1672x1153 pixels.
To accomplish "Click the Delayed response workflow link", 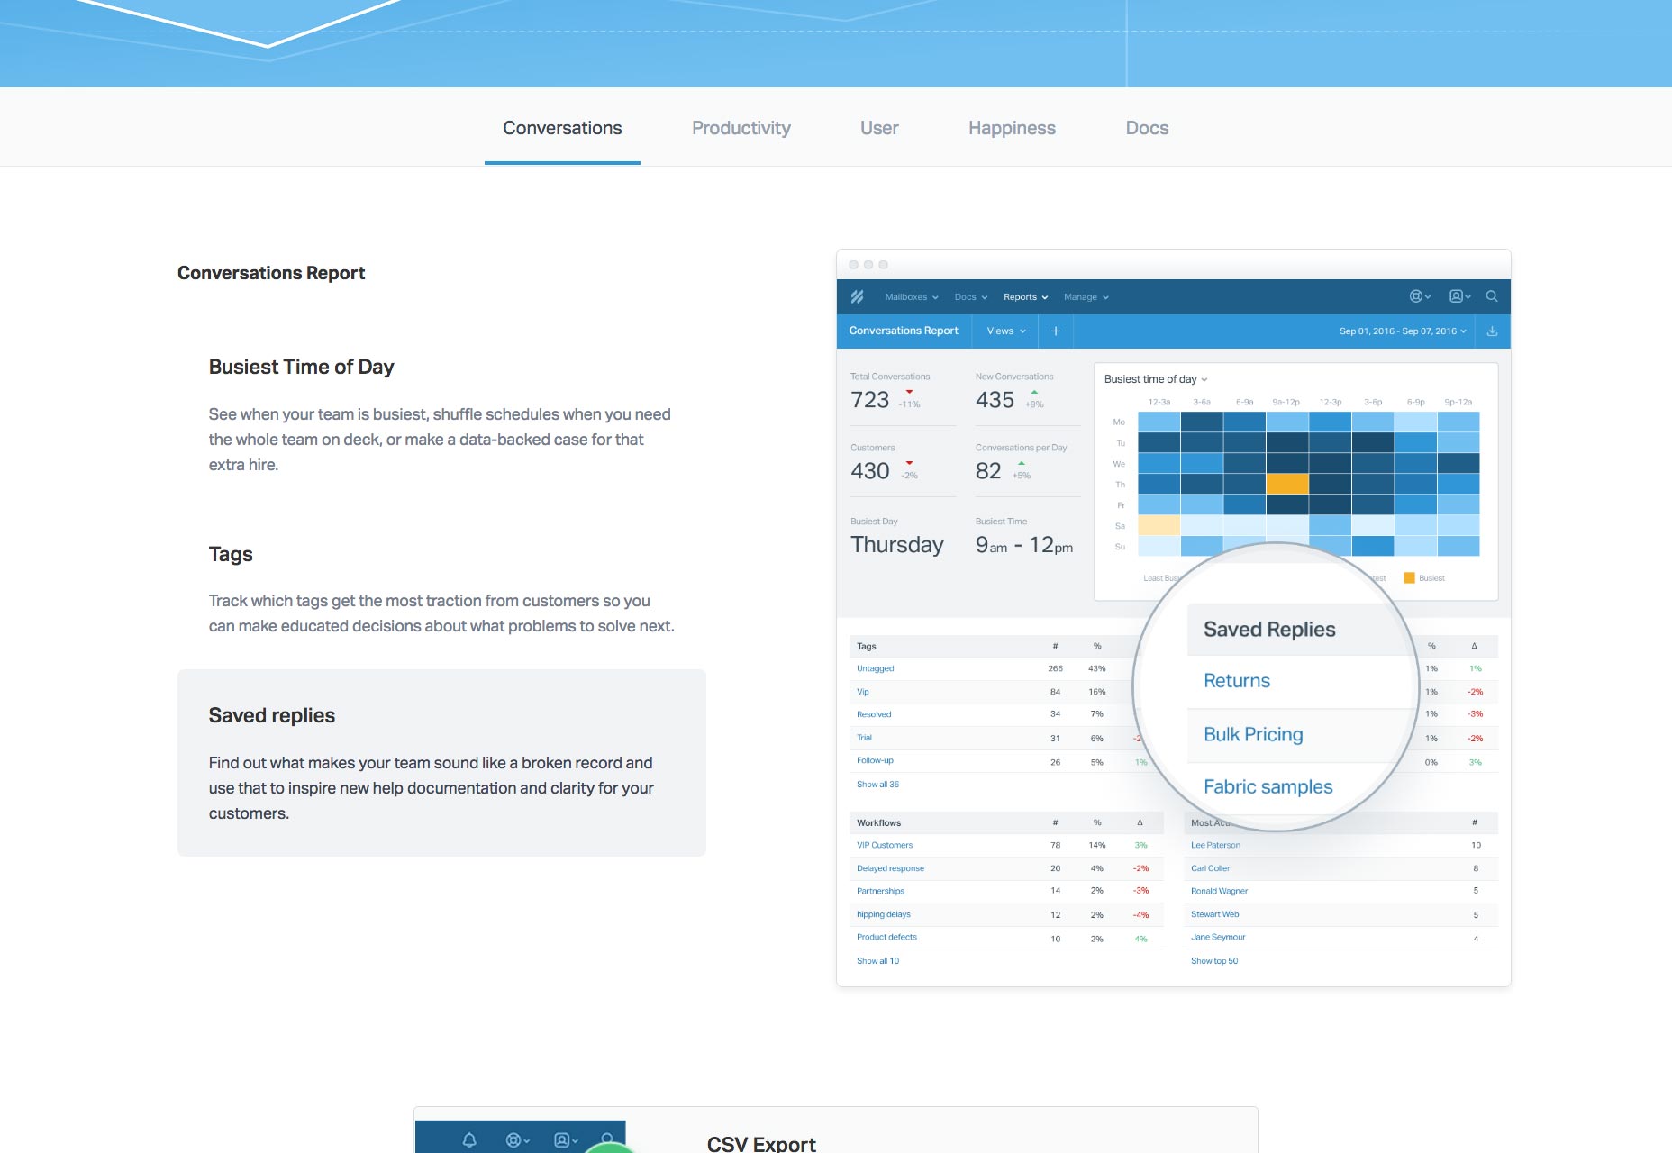I will click(x=890, y=868).
